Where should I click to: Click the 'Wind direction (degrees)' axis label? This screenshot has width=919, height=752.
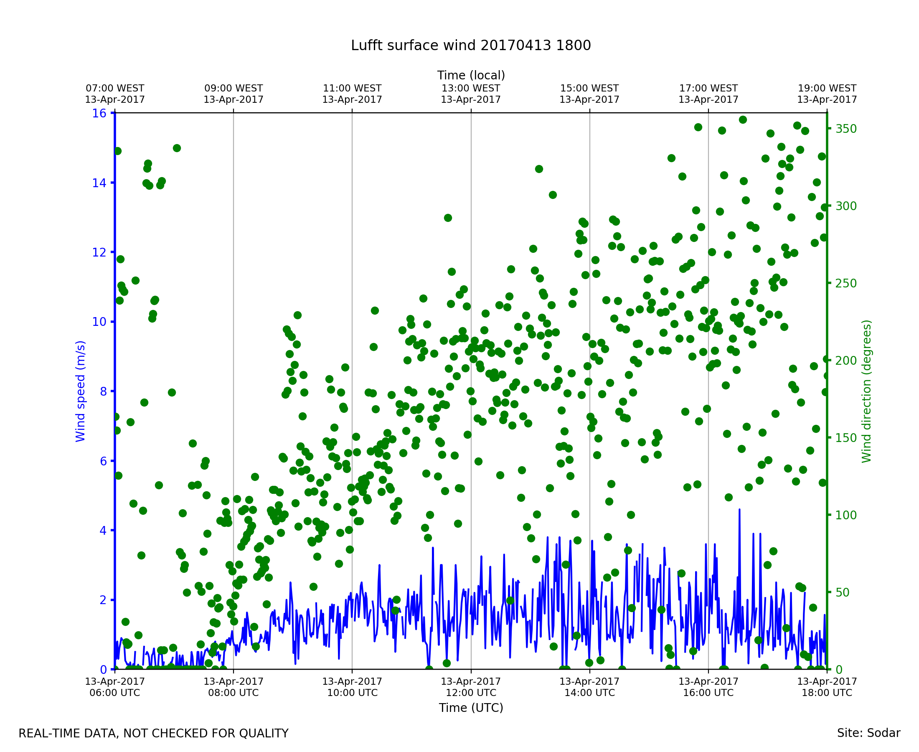(867, 391)
